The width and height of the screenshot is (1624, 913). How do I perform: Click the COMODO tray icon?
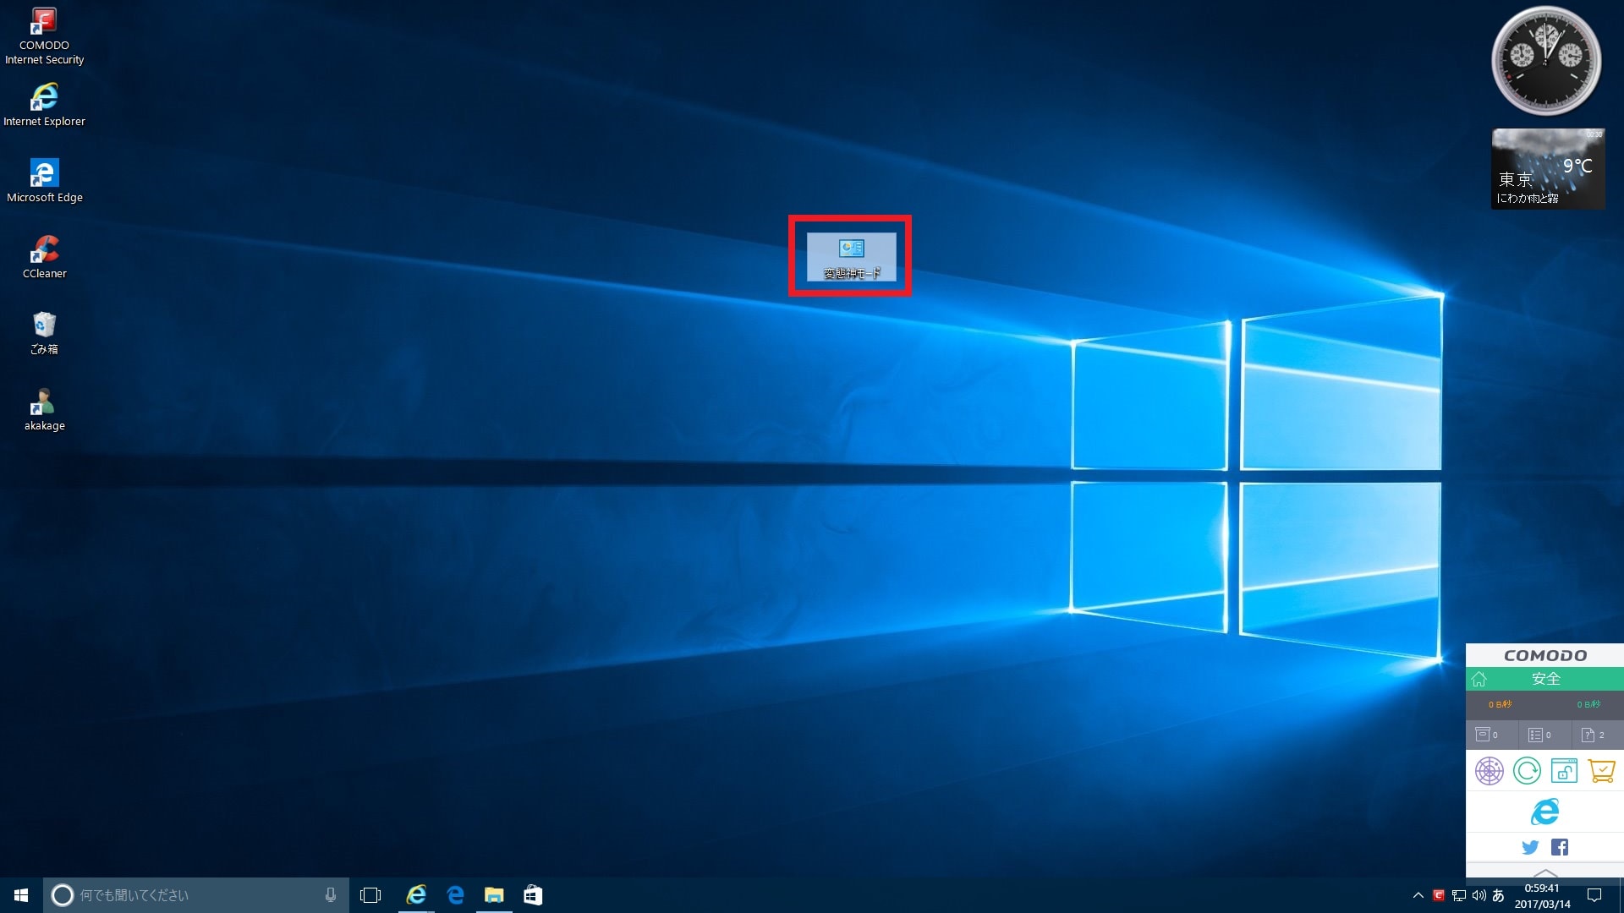pos(1439,894)
